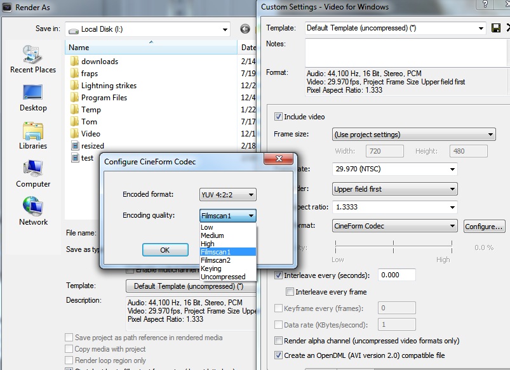This screenshot has height=370, width=510.
Task: Click the Quality slider track
Action: (394, 248)
